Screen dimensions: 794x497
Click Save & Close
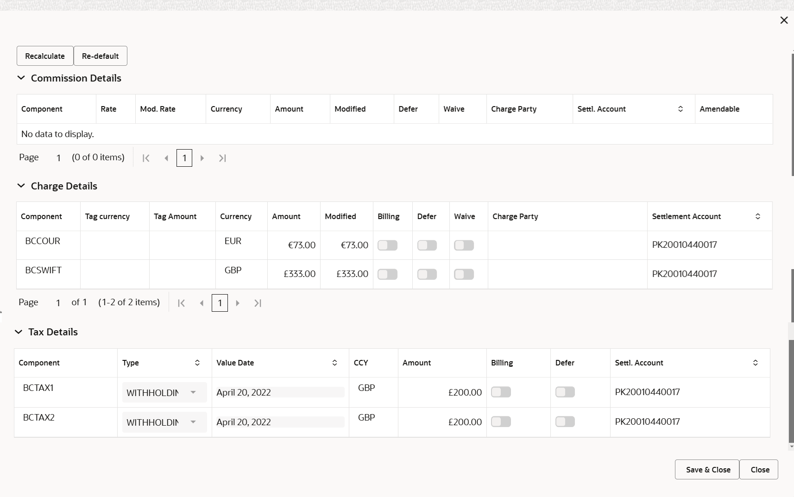[x=706, y=469]
